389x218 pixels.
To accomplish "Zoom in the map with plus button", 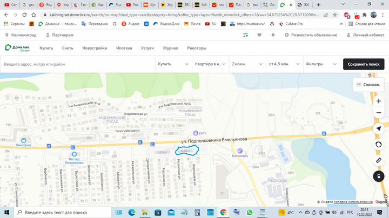I will 379,101.
